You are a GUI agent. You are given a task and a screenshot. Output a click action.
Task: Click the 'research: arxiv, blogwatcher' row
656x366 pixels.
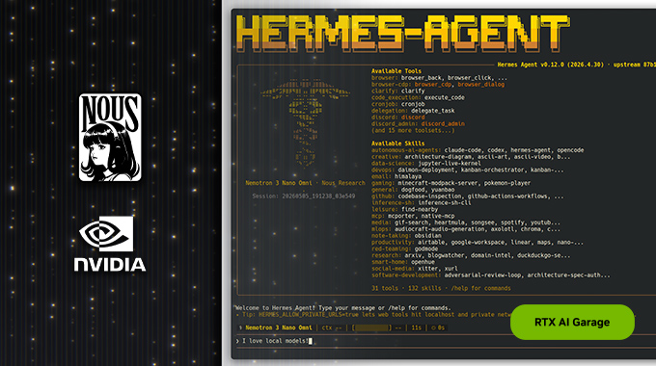(471, 255)
